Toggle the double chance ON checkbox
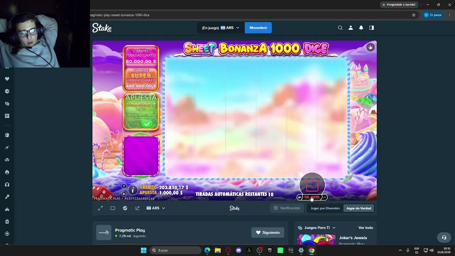 147,124
